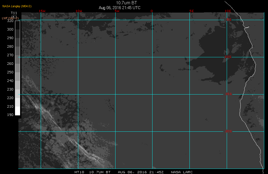
Task: Click the 'NASA LARC' footer text
Action: [182, 172]
